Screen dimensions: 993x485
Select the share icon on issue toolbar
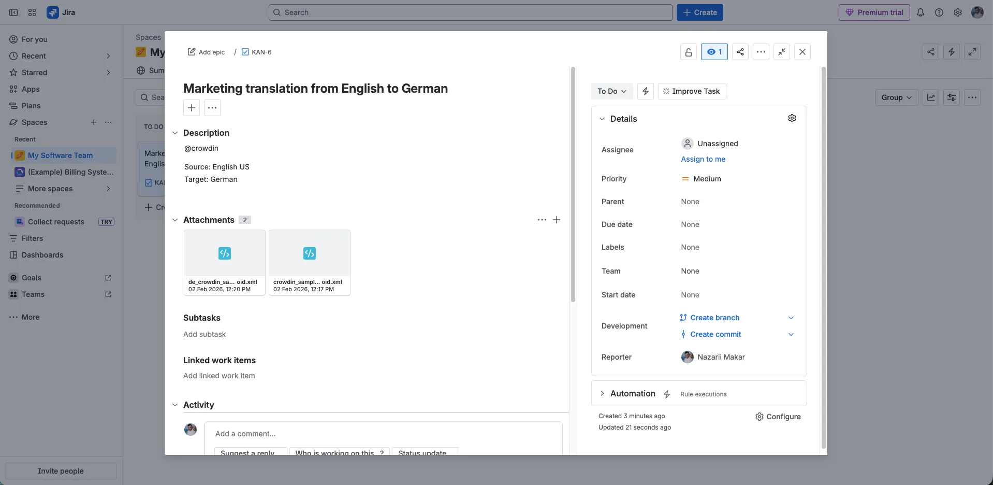tap(740, 52)
